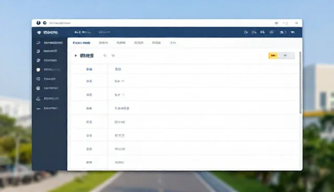The image size is (334, 192).
Task: Click the vertical scrollbar of the content panel
Action: [x=301, y=82]
